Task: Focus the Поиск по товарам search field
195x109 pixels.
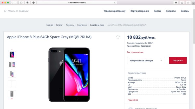Action: (x=18, y=11)
